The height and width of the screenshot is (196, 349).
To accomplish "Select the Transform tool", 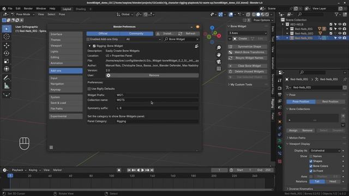I will (7, 69).
